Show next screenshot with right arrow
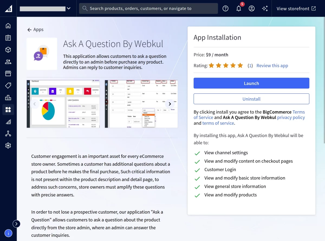This screenshot has height=241, width=325. [170, 104]
